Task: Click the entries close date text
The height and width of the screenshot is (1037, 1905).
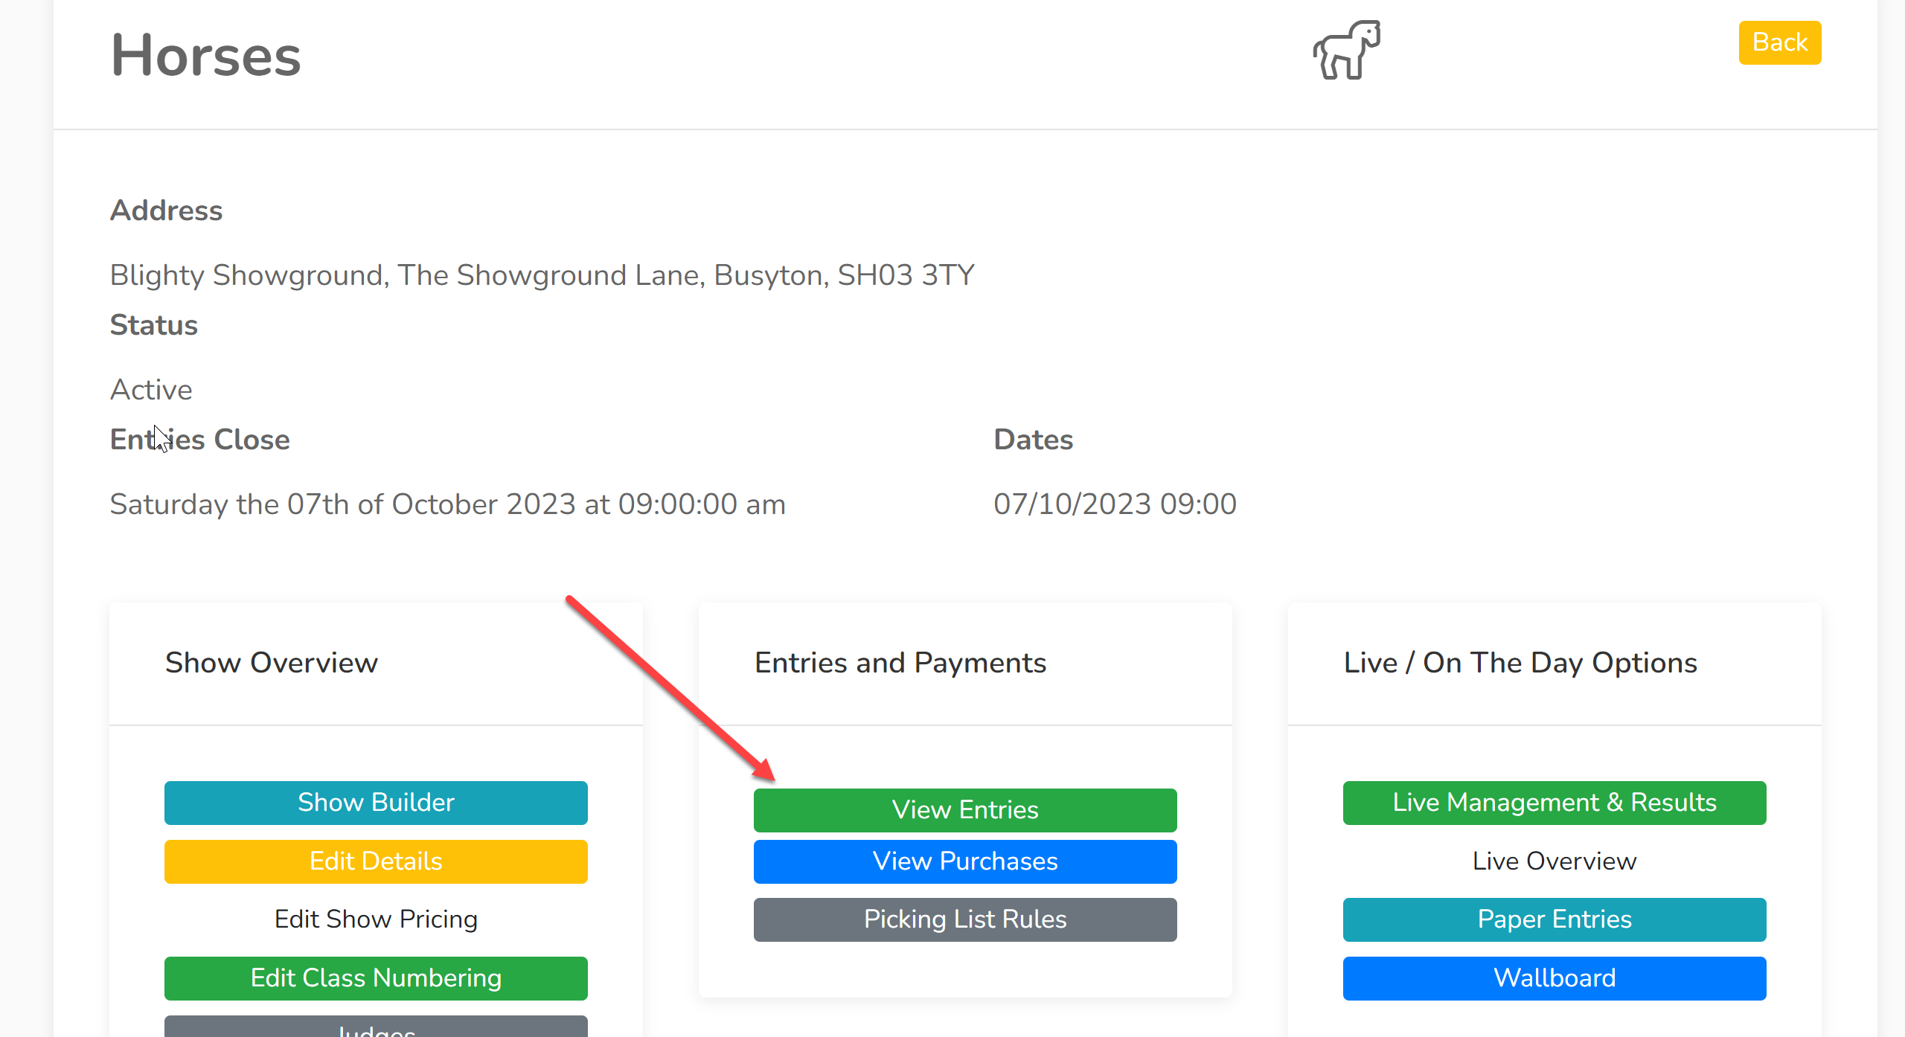Action: [x=447, y=504]
